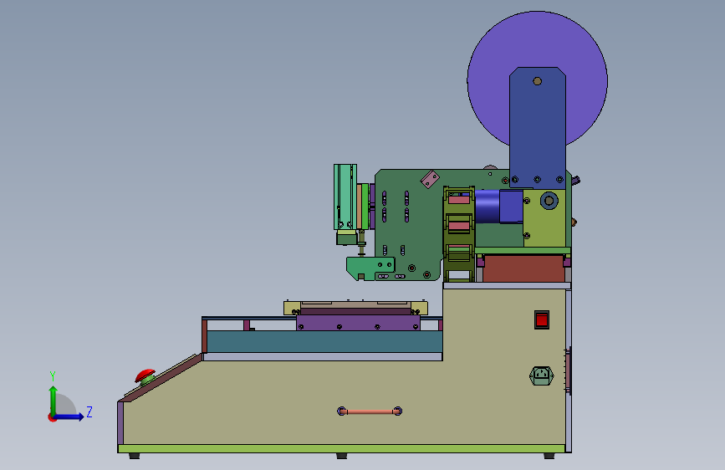Click the Z axis label of the triad

click(x=89, y=411)
